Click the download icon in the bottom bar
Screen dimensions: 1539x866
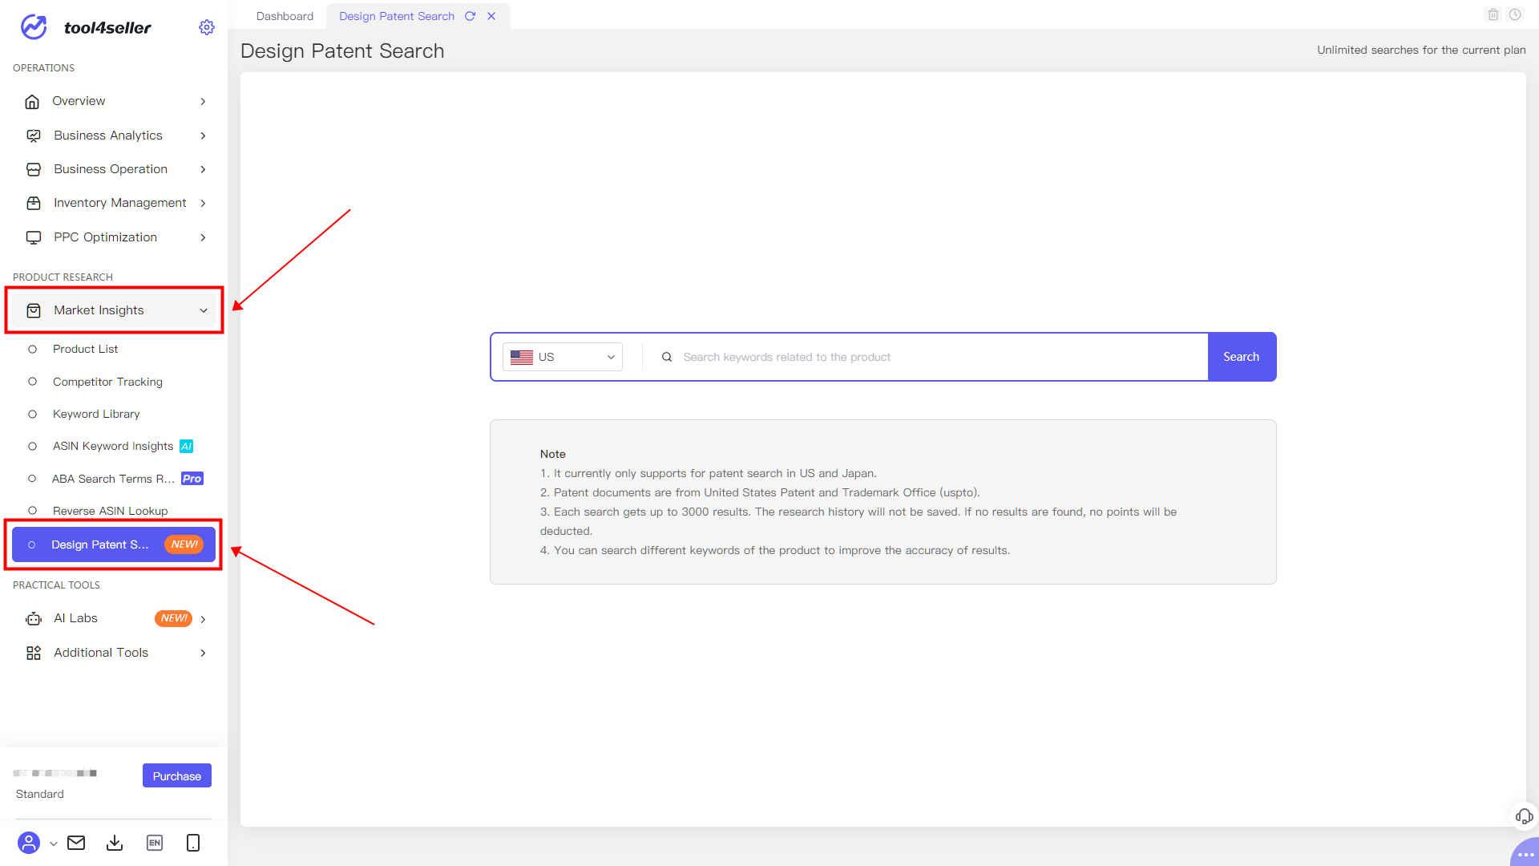tap(115, 843)
